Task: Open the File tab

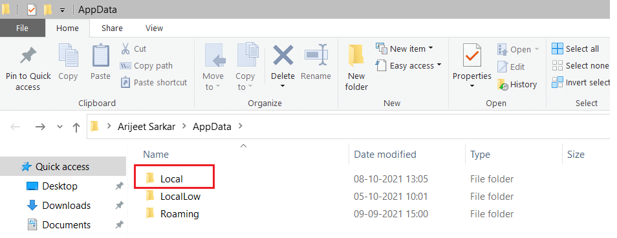Action: 22,28
